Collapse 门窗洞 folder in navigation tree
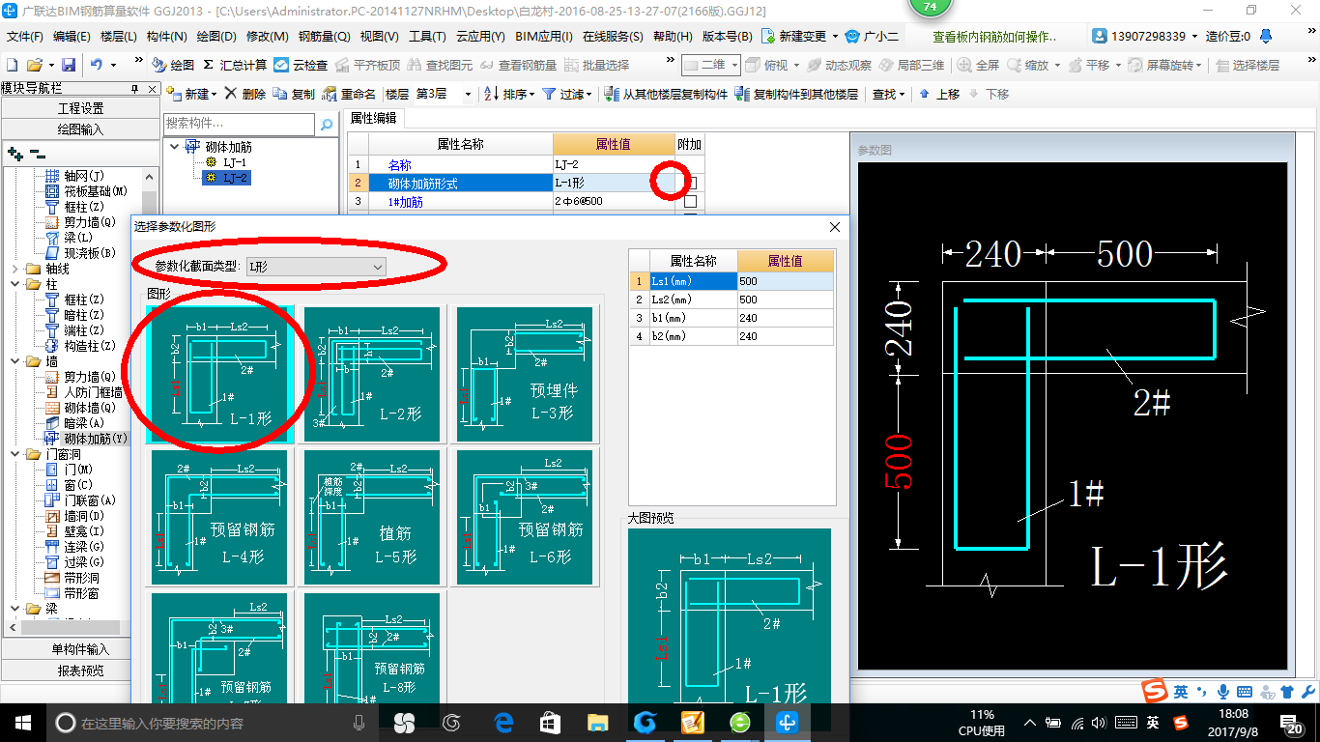 (14, 454)
